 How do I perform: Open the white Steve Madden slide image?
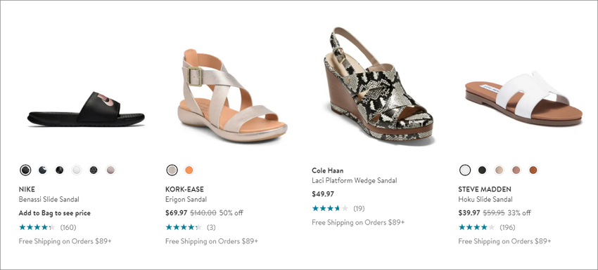(524, 98)
